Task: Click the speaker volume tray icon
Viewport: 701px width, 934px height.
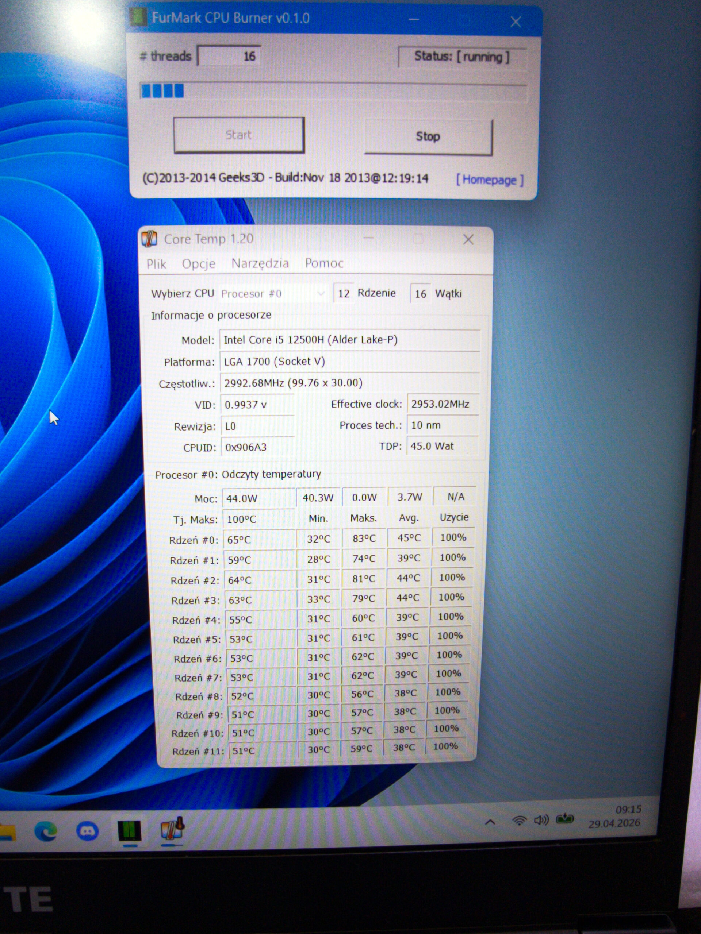Action: pos(541,821)
